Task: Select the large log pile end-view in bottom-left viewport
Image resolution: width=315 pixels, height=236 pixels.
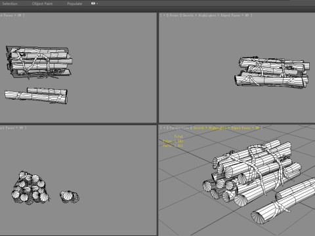Action: (x=30, y=188)
